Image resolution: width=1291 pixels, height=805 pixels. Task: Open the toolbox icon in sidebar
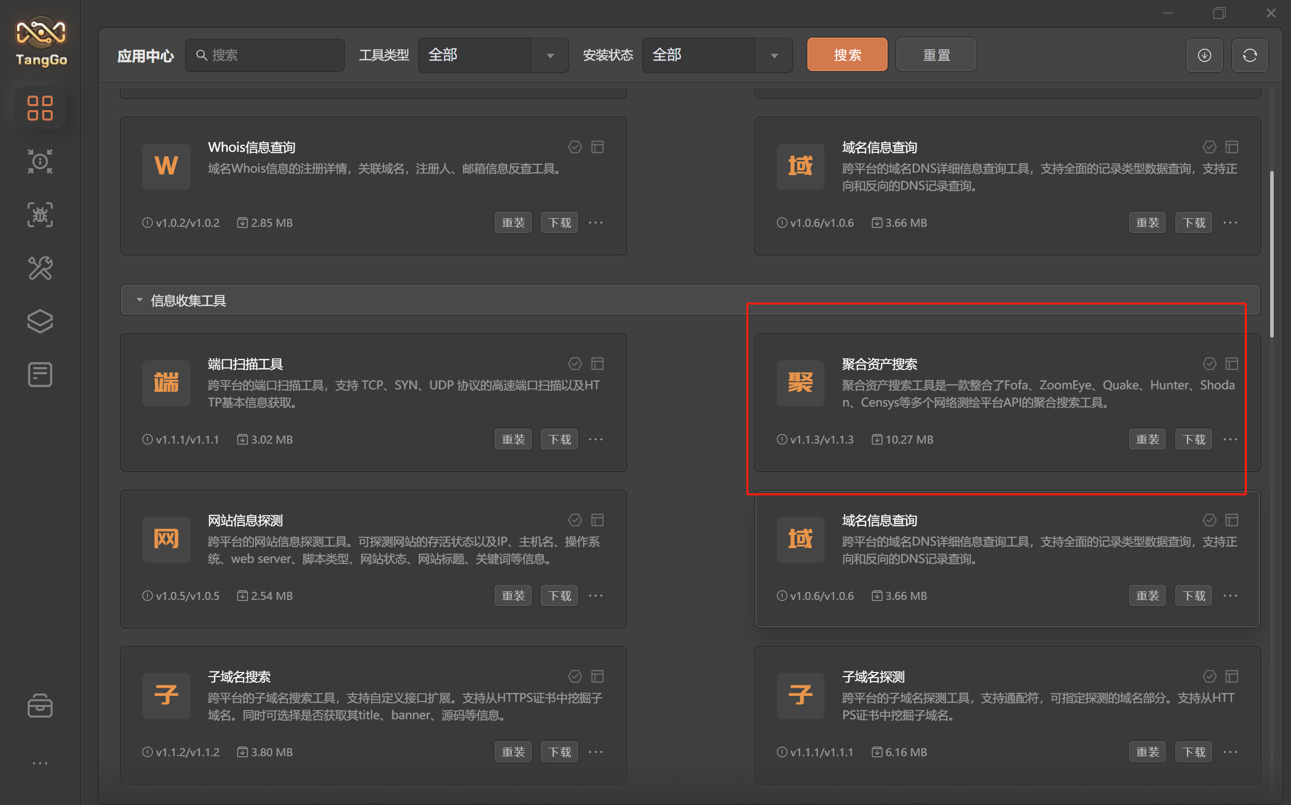pos(40,706)
